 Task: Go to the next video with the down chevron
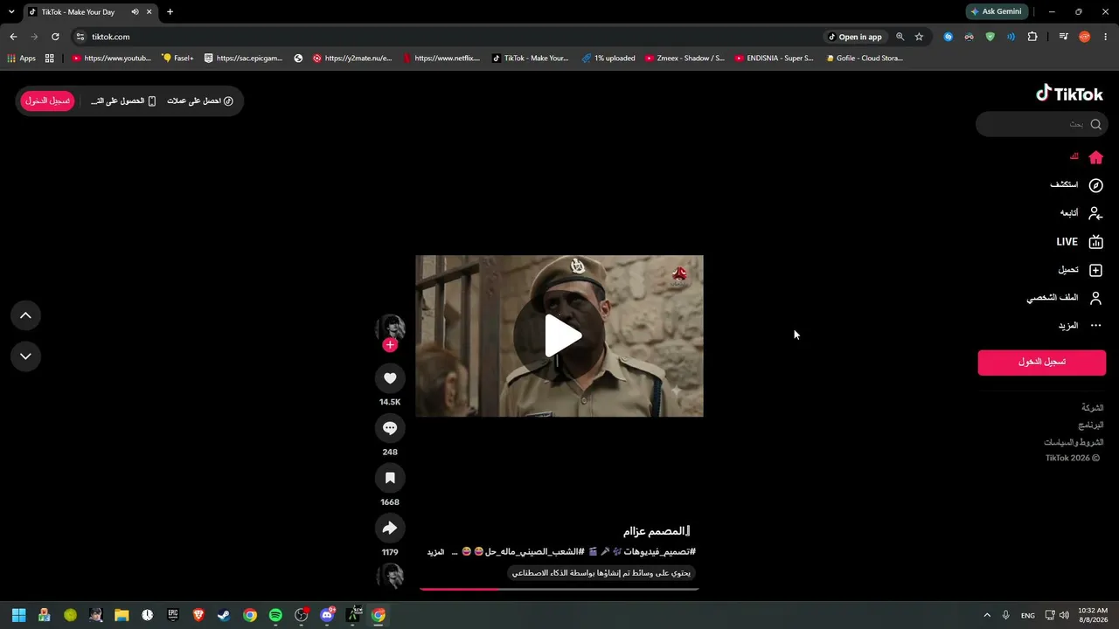point(25,356)
